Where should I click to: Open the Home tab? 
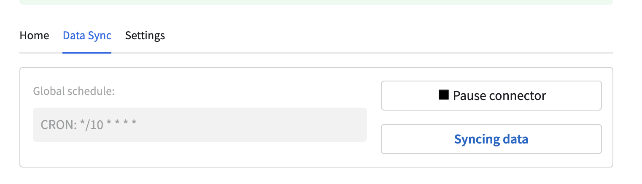[x=34, y=35]
